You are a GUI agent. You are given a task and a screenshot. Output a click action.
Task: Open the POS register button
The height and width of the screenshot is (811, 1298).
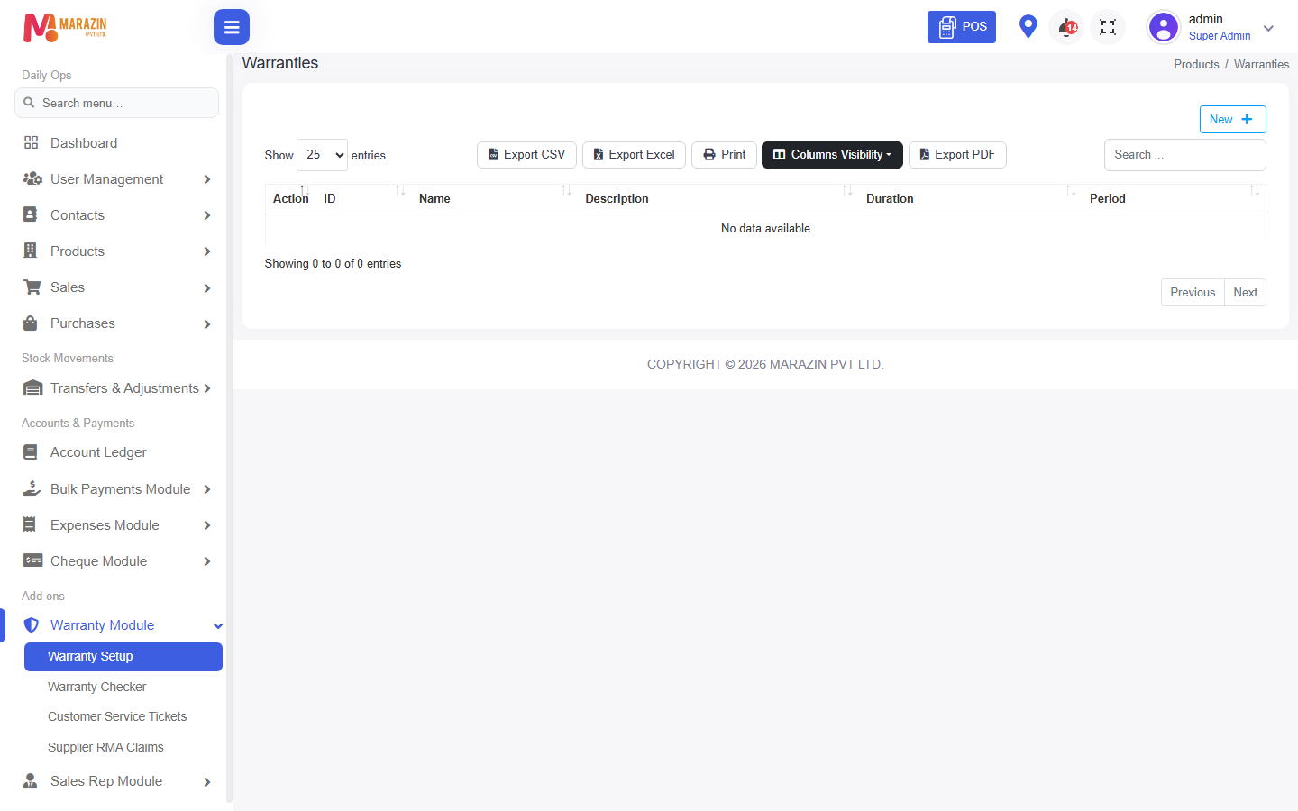[x=962, y=27]
